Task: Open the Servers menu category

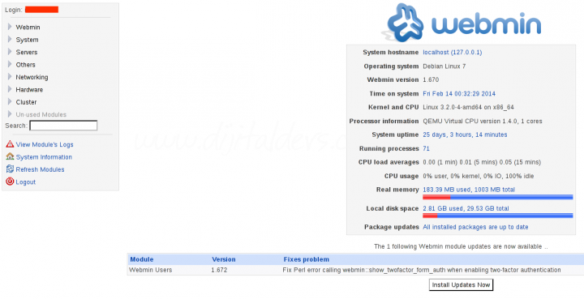Action: 27,52
